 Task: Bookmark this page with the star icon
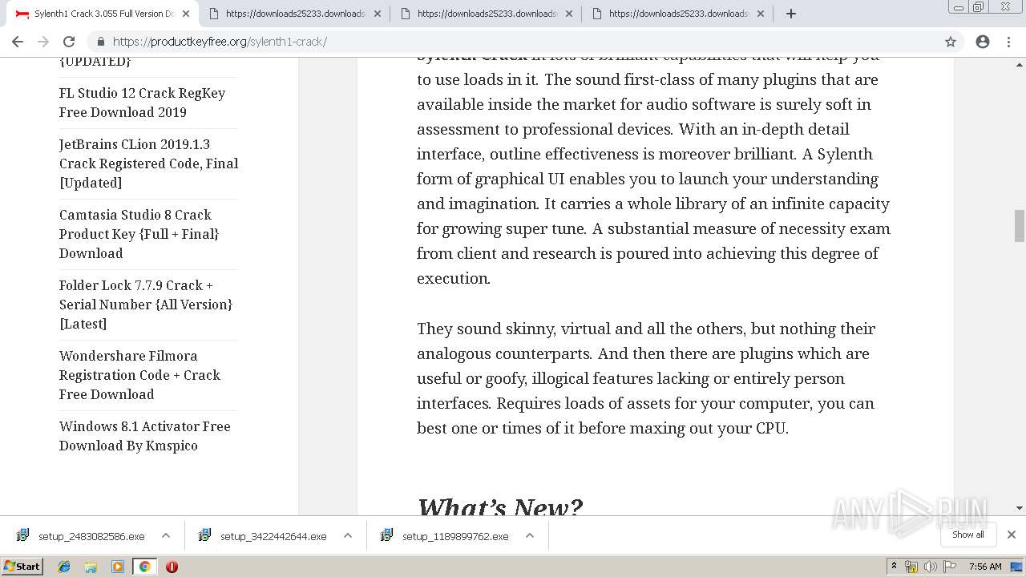pos(951,42)
